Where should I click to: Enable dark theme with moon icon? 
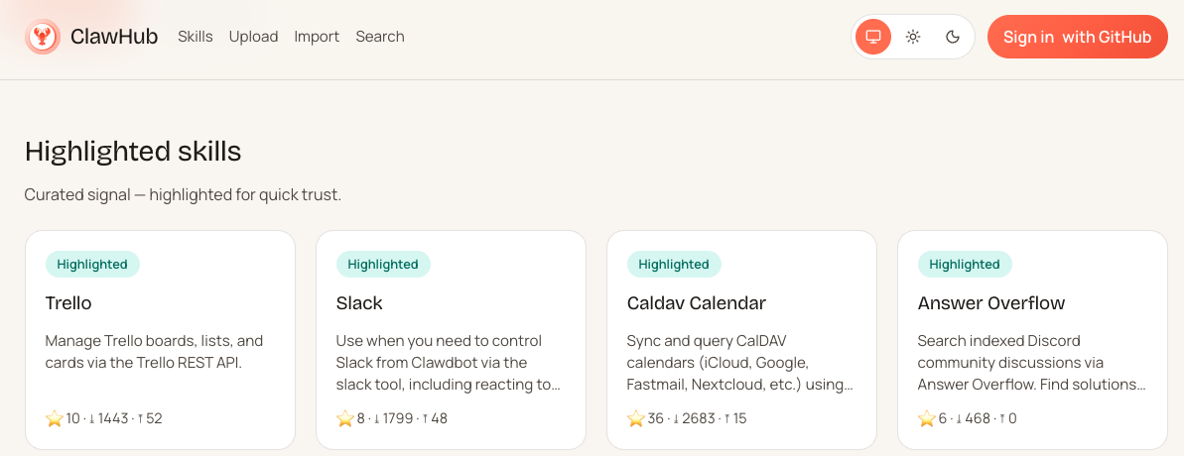pos(953,37)
